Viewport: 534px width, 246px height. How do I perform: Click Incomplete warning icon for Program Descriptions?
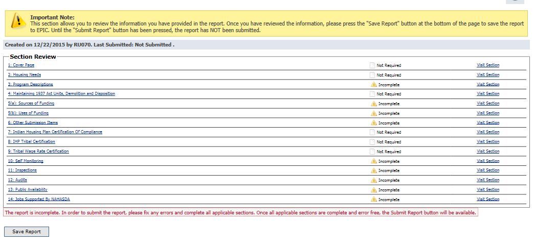tap(373, 85)
